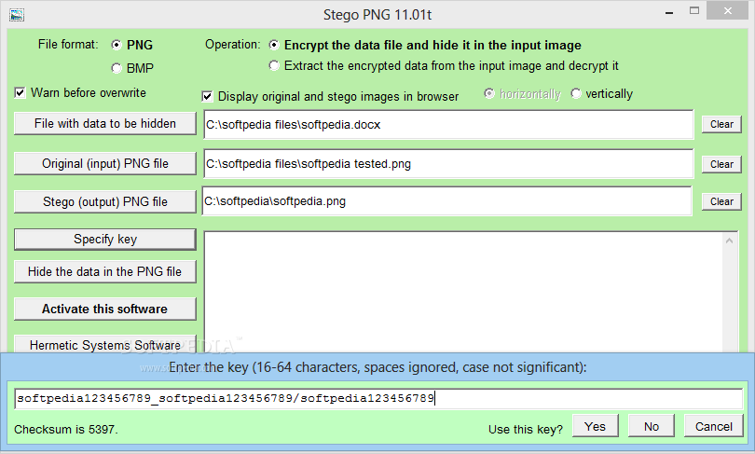Maximize the Stego PNG window

(x=693, y=10)
